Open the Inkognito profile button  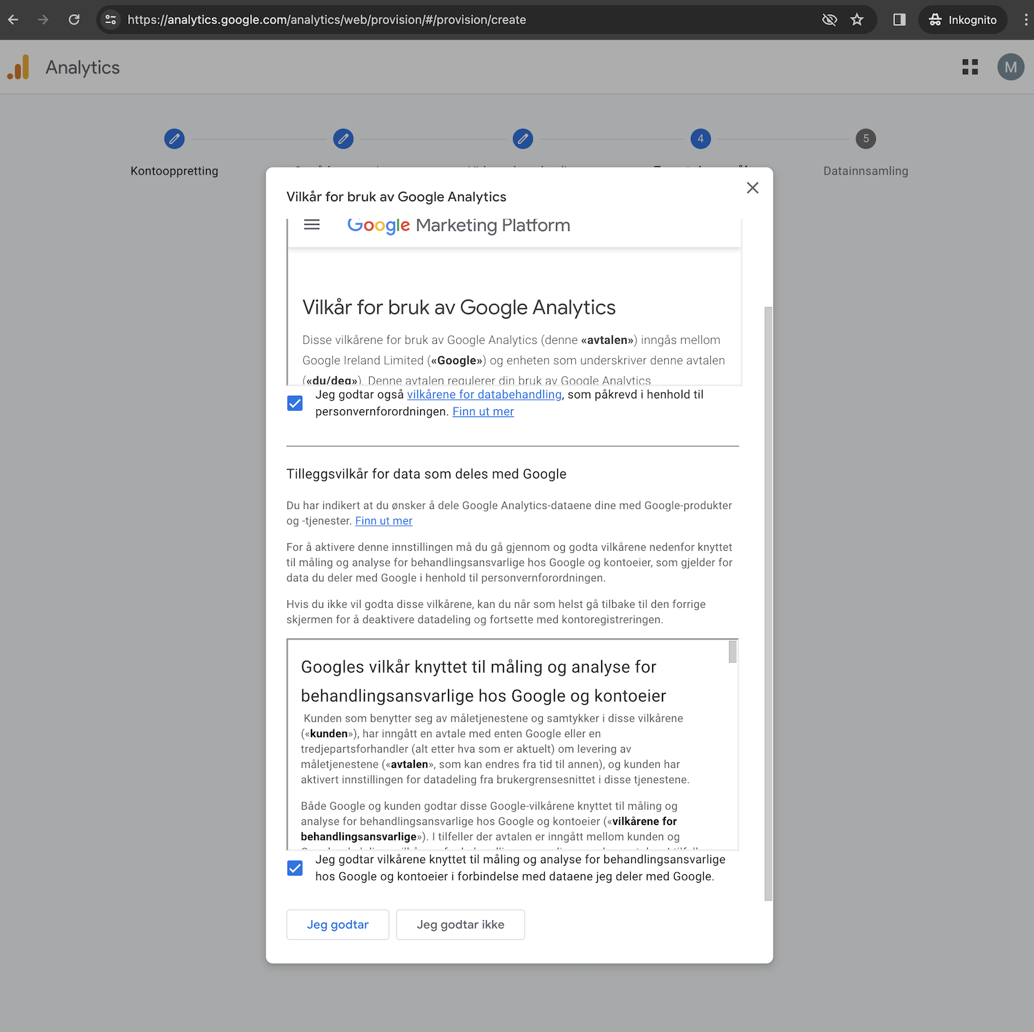tap(963, 19)
